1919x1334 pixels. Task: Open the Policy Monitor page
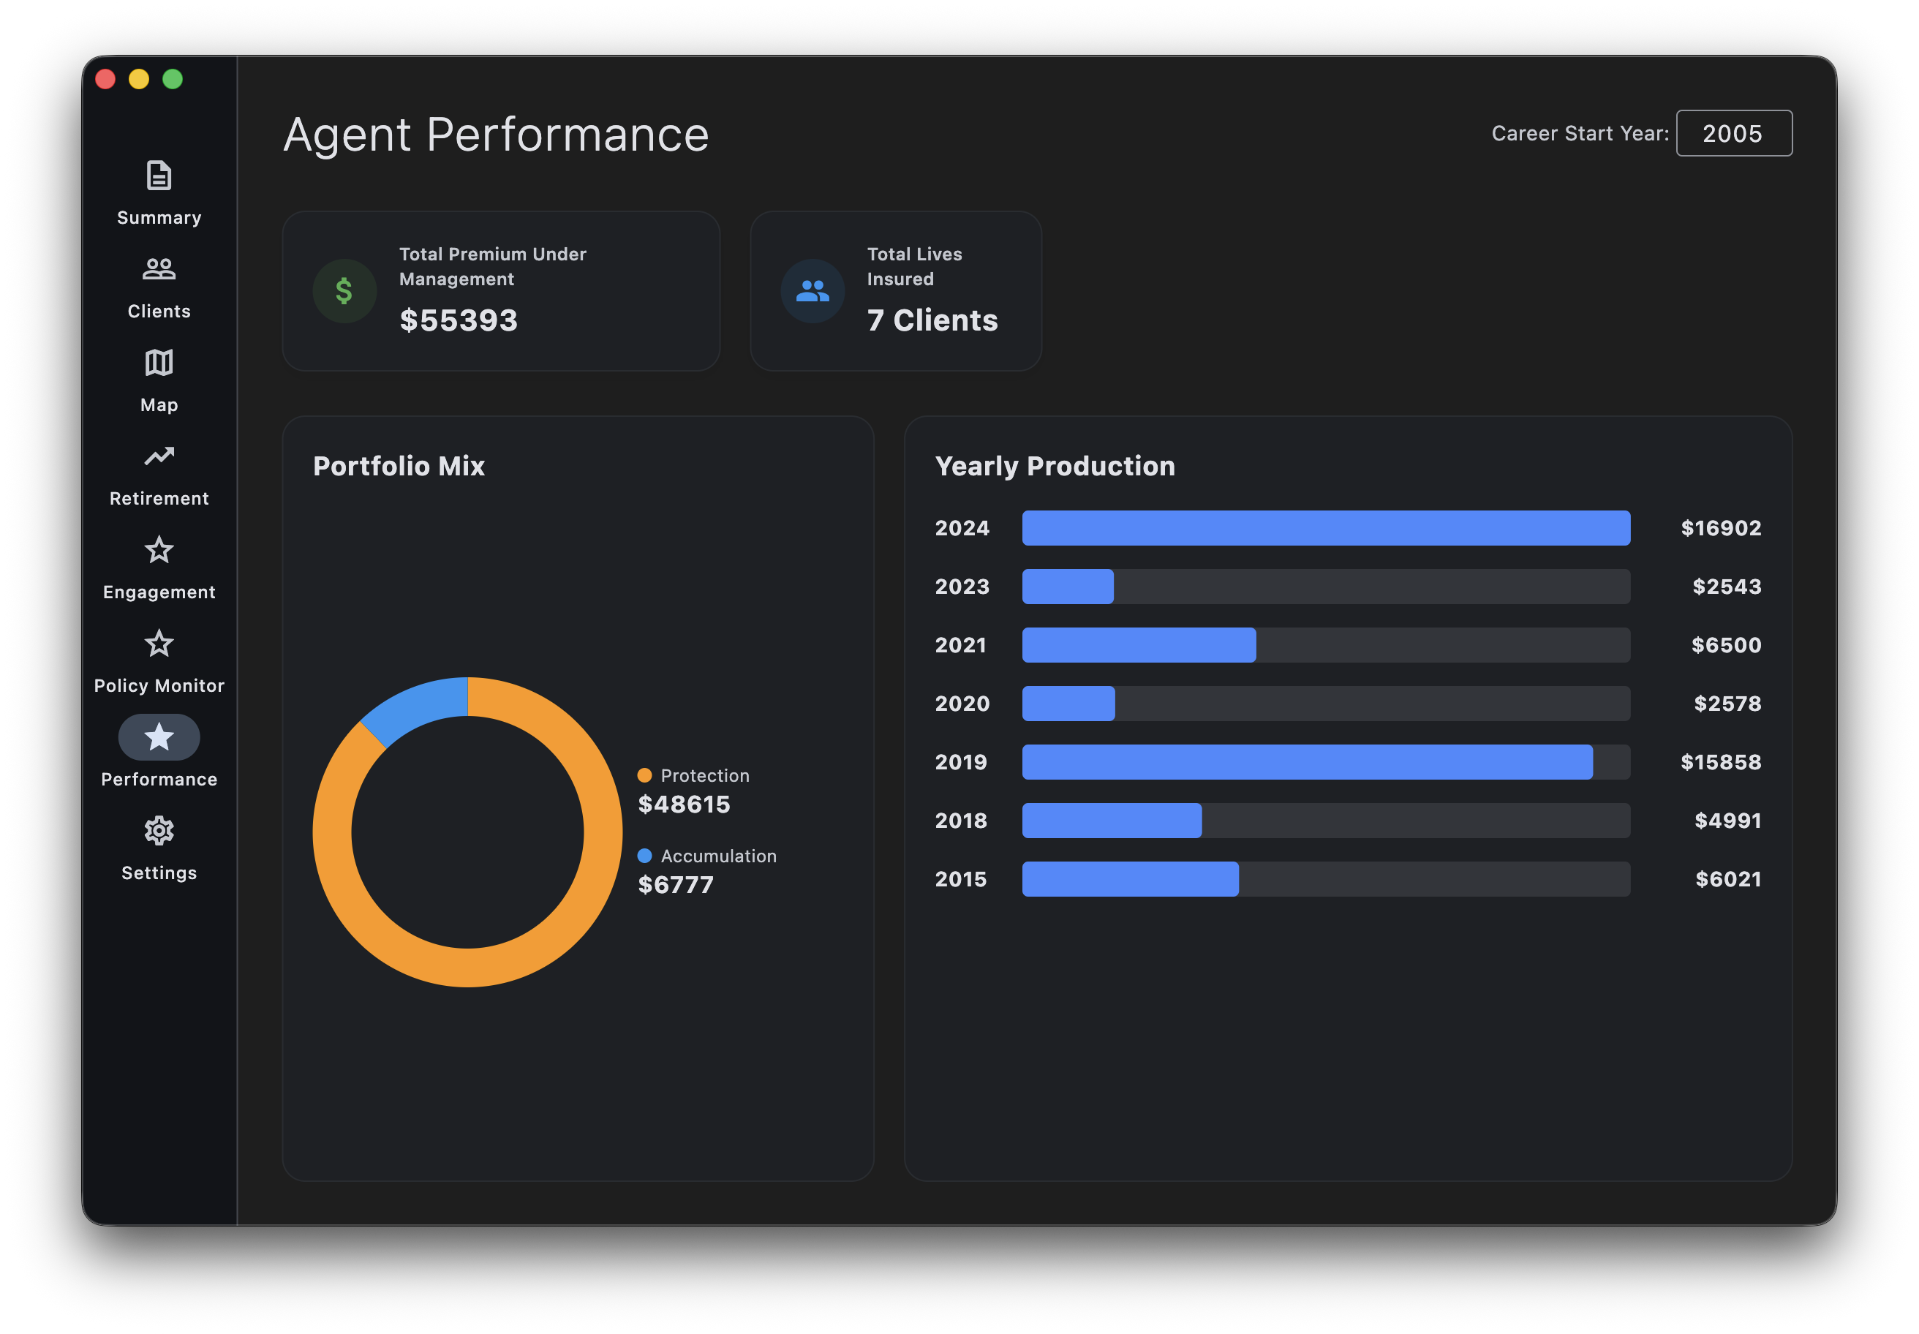point(159,662)
